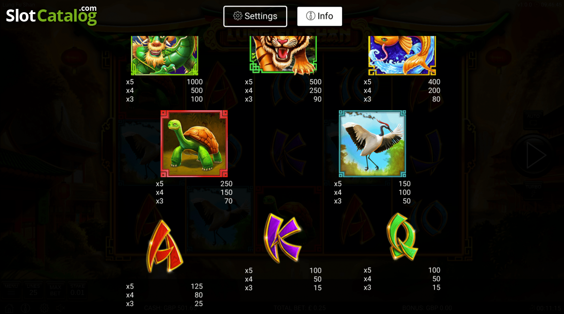Click the dimmed MAX BET button
The height and width of the screenshot is (314, 564).
[55, 290]
